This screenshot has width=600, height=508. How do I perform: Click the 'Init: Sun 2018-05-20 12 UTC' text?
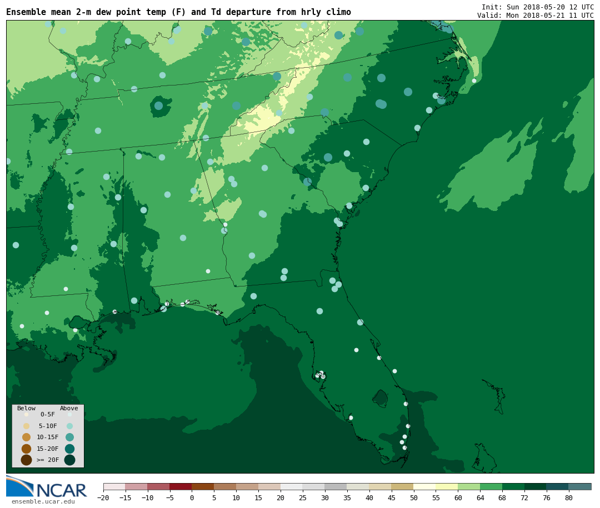[x=538, y=7]
